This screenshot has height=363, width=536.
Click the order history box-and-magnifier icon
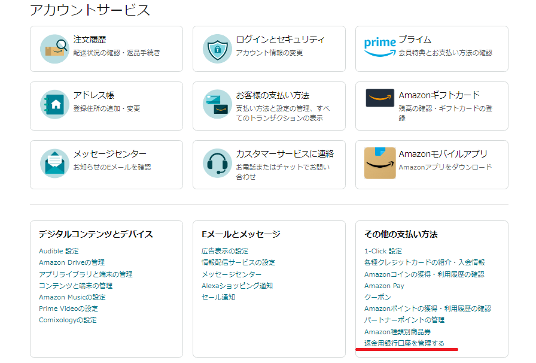pos(54,49)
